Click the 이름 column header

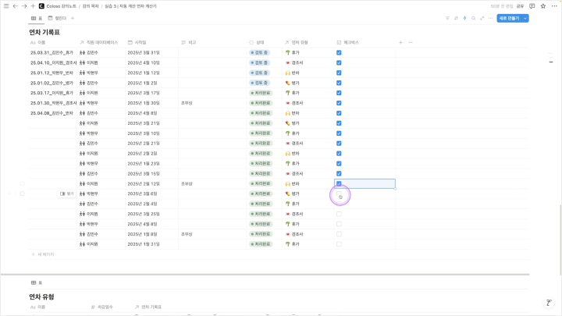pyautogui.click(x=53, y=43)
